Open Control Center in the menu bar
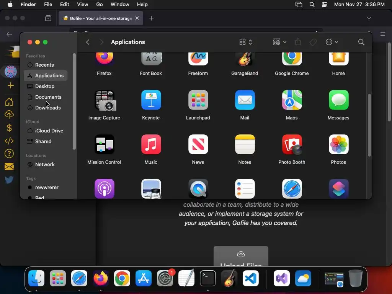 pyautogui.click(x=325, y=5)
